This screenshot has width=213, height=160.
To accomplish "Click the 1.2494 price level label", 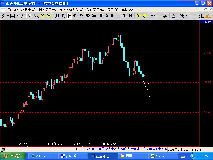I will (x=206, y=112).
